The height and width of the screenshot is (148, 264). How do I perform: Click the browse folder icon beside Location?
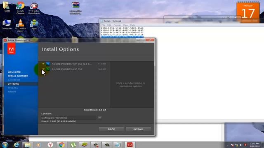[99, 118]
